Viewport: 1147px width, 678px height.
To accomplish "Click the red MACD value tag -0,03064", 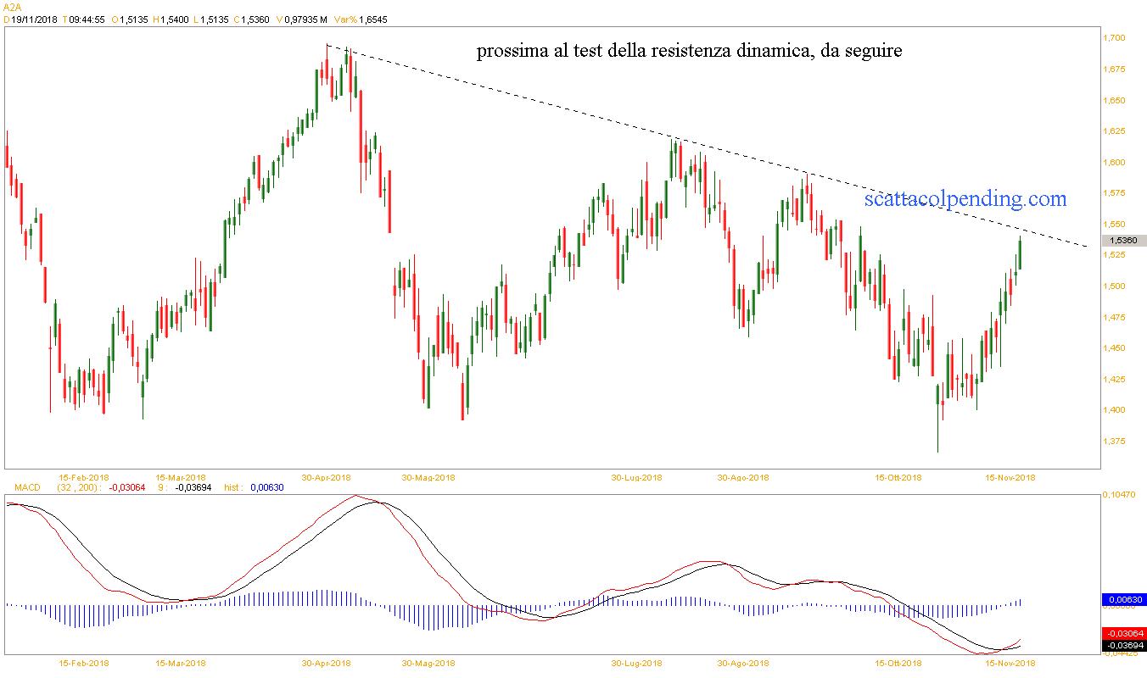I will [x=1123, y=634].
